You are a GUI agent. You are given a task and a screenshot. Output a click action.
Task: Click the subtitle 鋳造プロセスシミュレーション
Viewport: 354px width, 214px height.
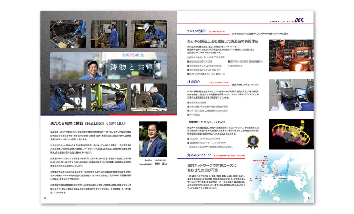coord(245,85)
